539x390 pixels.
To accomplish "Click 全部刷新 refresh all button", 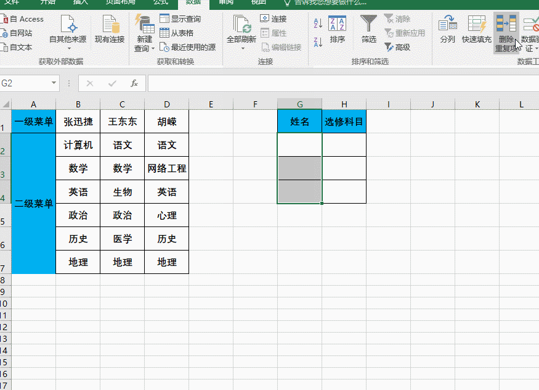I will click(x=241, y=33).
